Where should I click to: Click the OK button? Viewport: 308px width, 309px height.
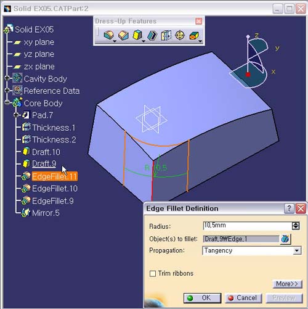202,298
